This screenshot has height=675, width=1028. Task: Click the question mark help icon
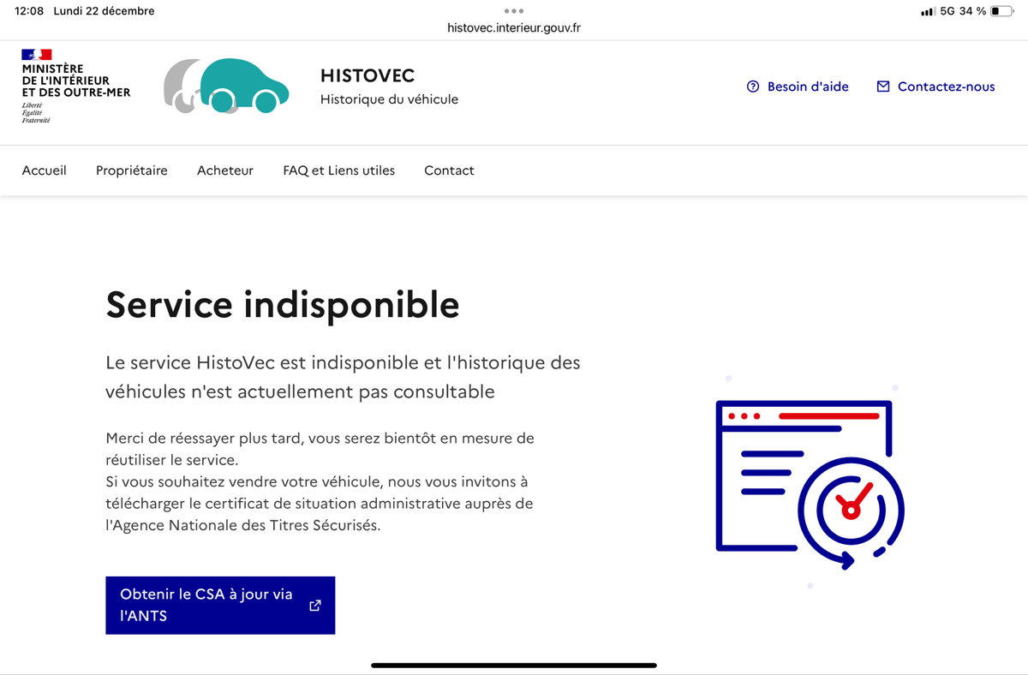[753, 87]
